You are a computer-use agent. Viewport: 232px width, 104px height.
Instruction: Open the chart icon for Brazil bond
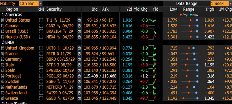pyautogui.click(x=79, y=31)
